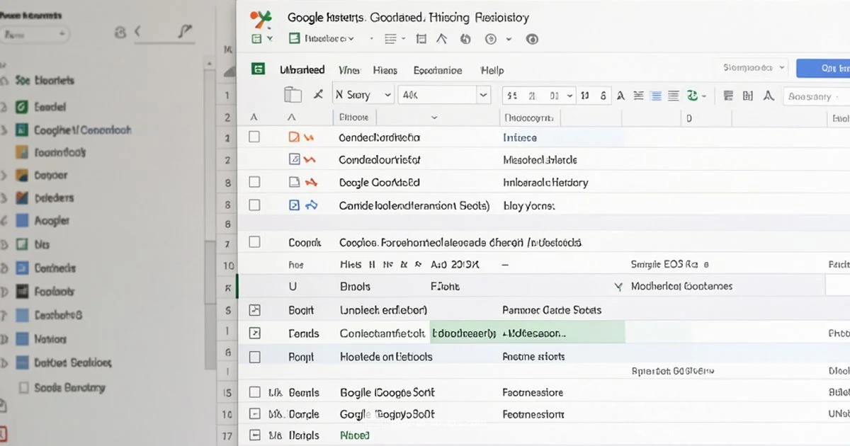Screen dimensions: 850x446
Task: Open the Help menu
Action: pos(492,70)
